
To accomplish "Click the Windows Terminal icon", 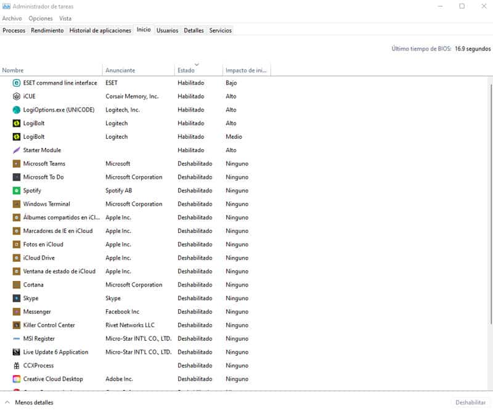I will (x=17, y=204).
